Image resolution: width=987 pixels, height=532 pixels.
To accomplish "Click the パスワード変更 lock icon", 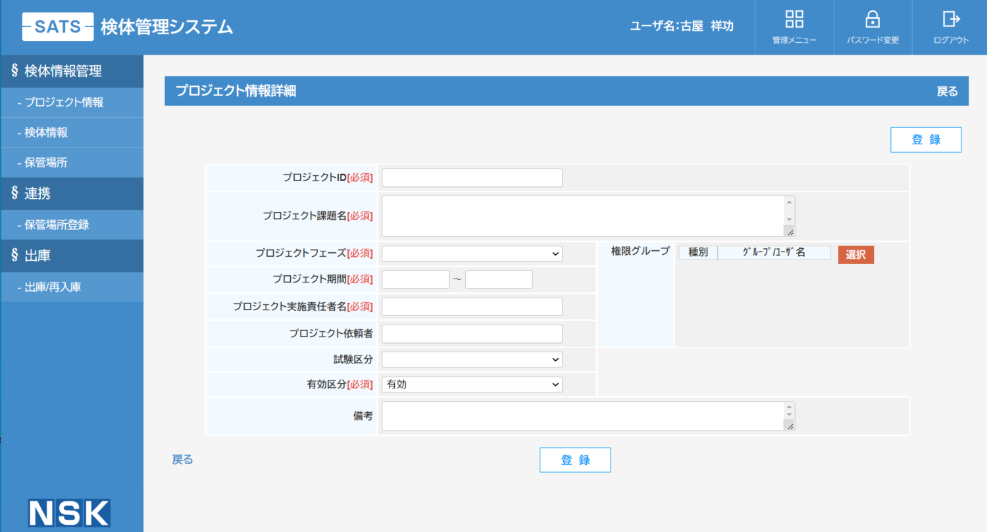I will pyautogui.click(x=873, y=19).
